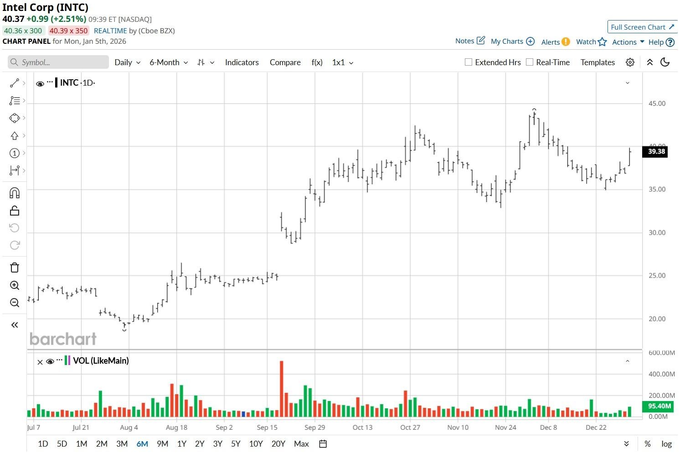Toggle percent scale mode
The image size is (680, 453).
tap(647, 444)
